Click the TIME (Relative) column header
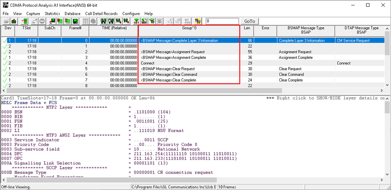Screen dimensions: 391x190 click(x=114, y=31)
